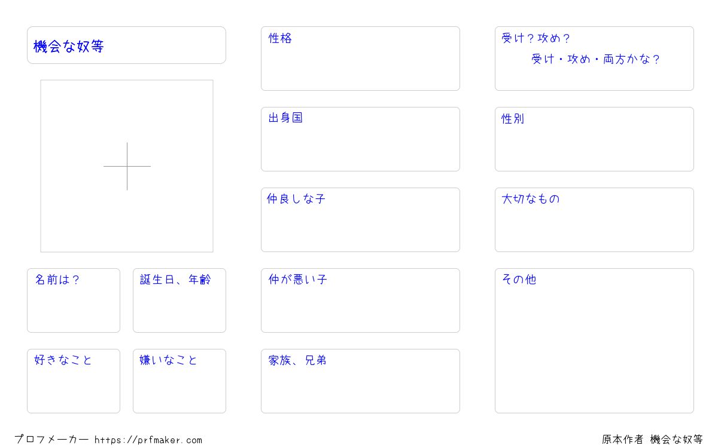
Task: Select the 嫌いなこと box
Action: click(x=180, y=381)
